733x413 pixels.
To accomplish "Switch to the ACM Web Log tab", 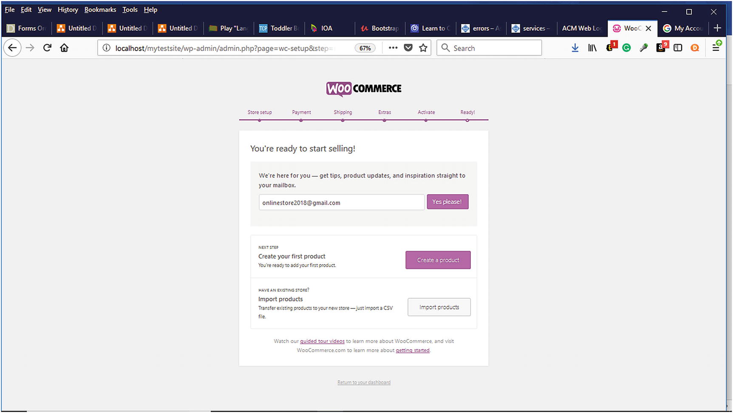I will pos(582,28).
